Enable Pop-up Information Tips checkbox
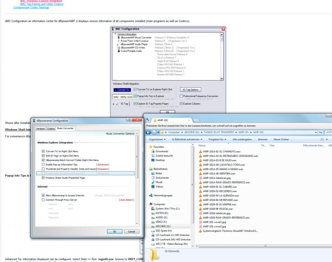Viewport: 332px width, 262px height. click(x=43, y=165)
